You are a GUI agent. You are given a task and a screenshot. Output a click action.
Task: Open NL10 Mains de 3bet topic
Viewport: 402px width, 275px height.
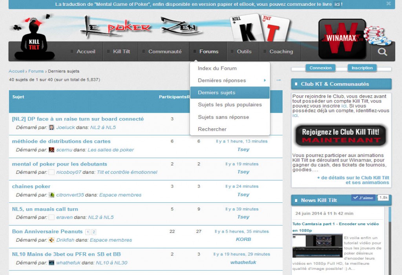[x=66, y=254]
